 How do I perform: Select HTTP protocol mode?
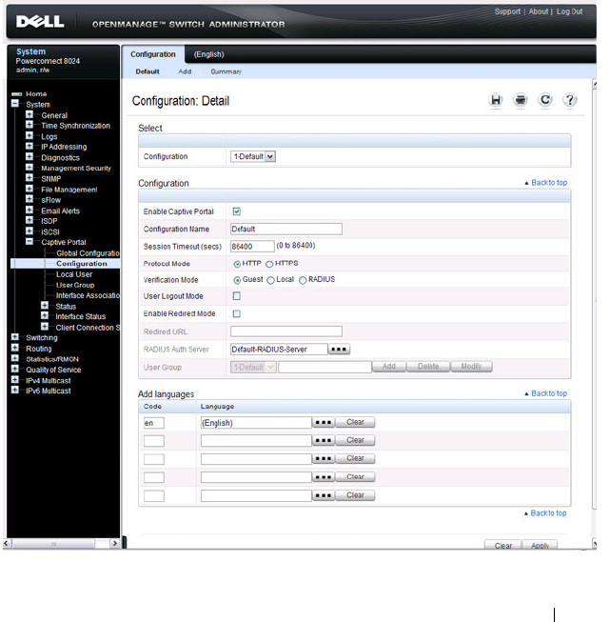(x=237, y=264)
